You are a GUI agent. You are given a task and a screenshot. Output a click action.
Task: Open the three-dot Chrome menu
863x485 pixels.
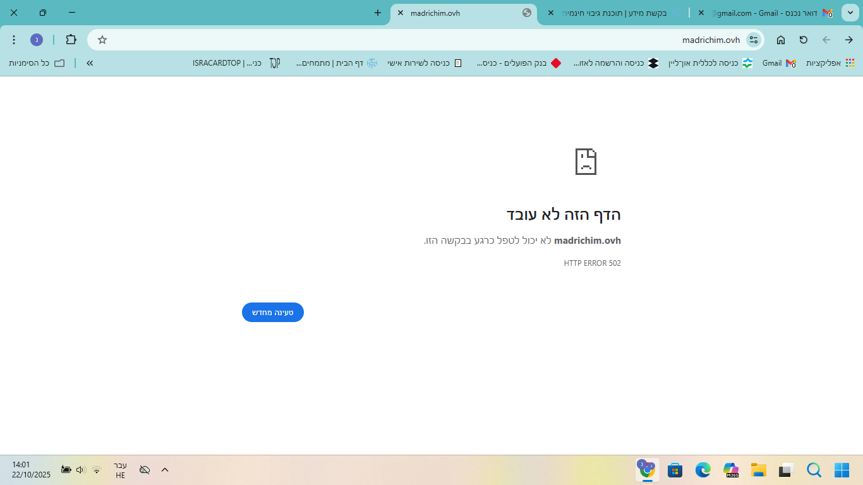click(x=14, y=39)
